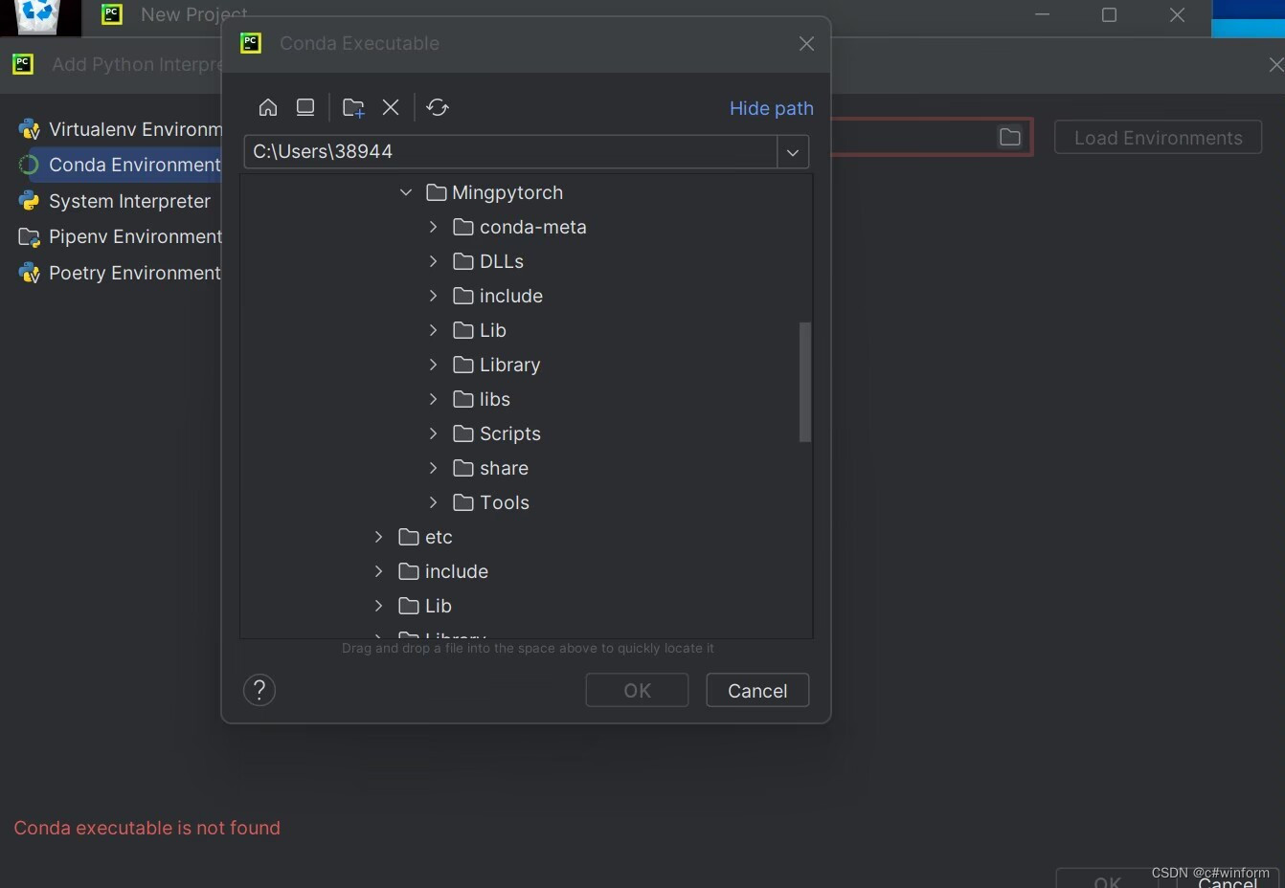Minimize the New Project window

(x=1043, y=14)
